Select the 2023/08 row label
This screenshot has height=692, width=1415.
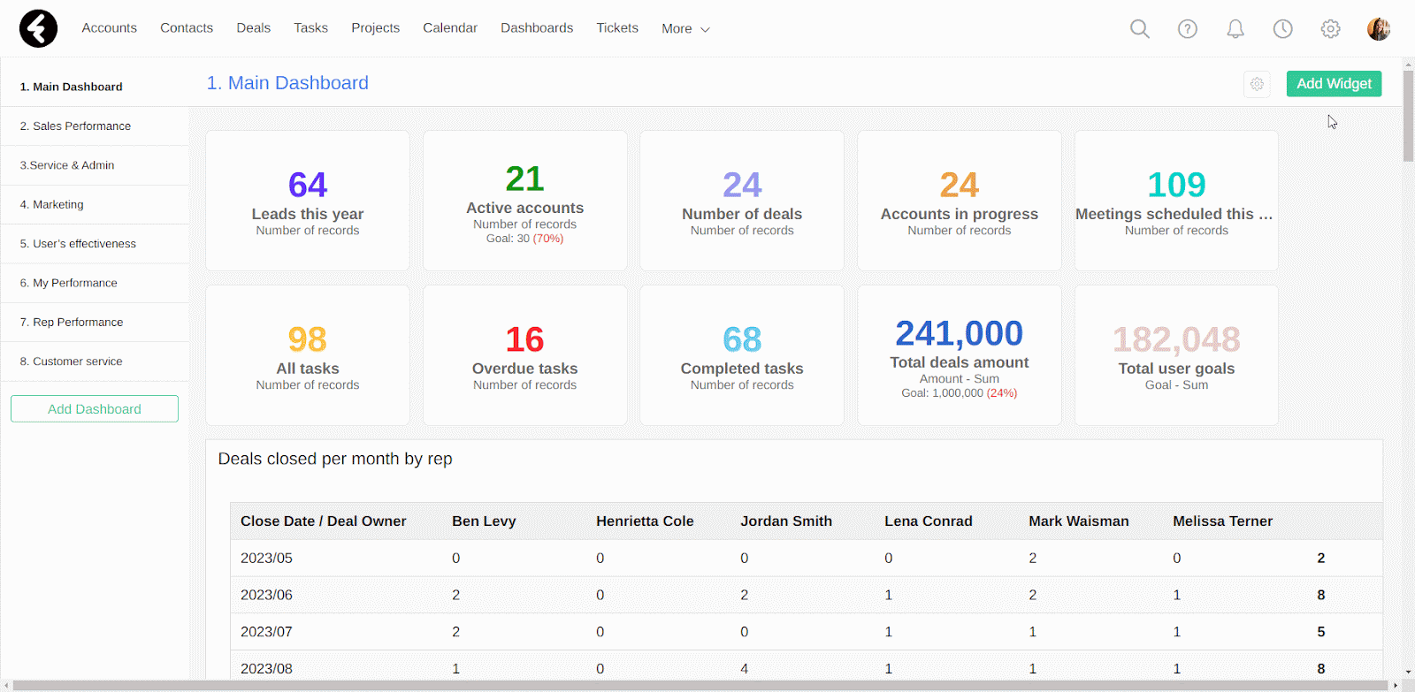pyautogui.click(x=266, y=669)
